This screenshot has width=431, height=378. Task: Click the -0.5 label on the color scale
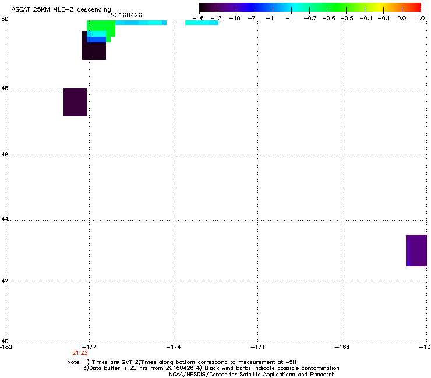coord(347,19)
